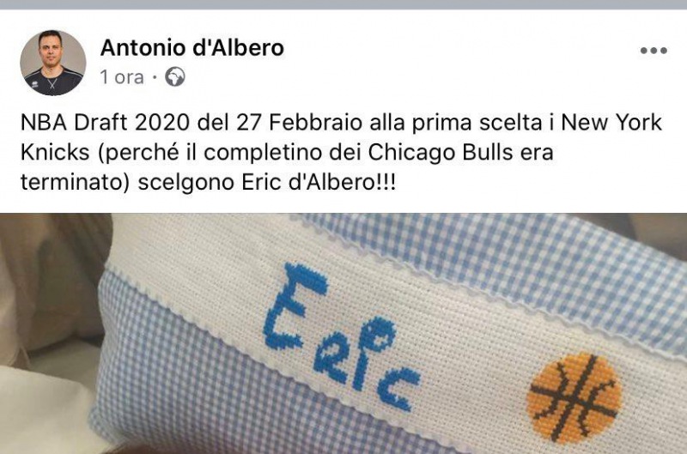Click the word 'Knicks' in the post text
687x454 pixels.
point(55,153)
